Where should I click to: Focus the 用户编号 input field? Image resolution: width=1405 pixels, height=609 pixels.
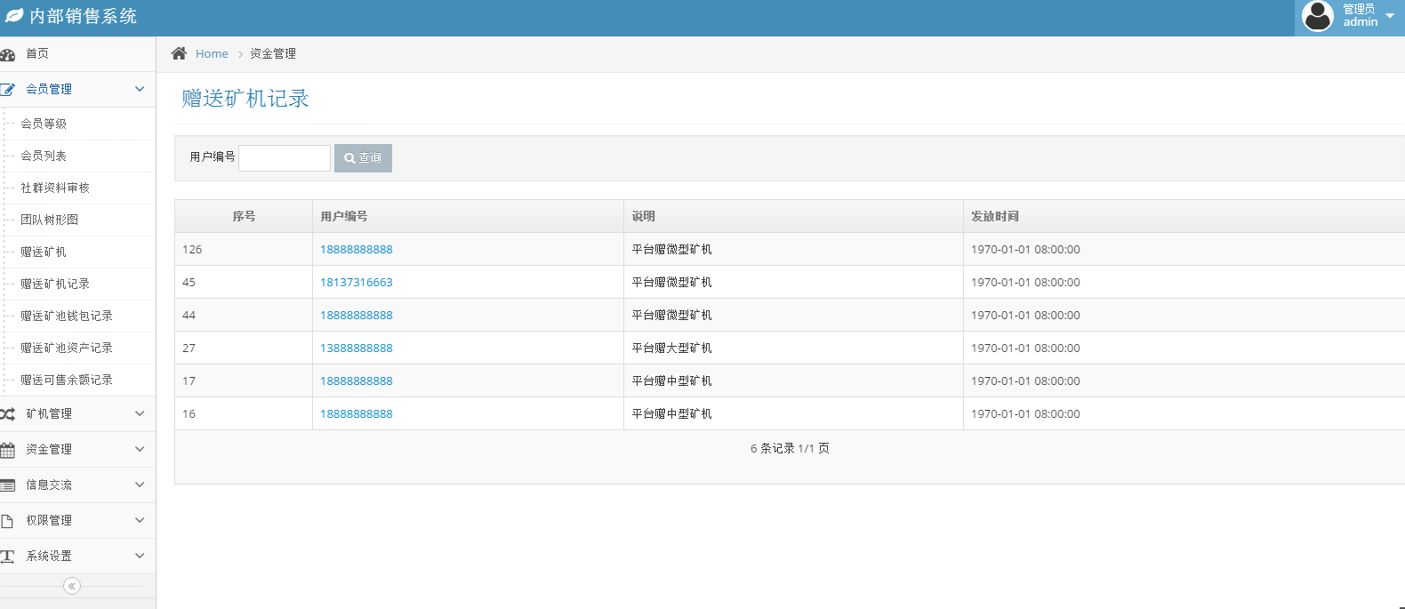coord(285,158)
